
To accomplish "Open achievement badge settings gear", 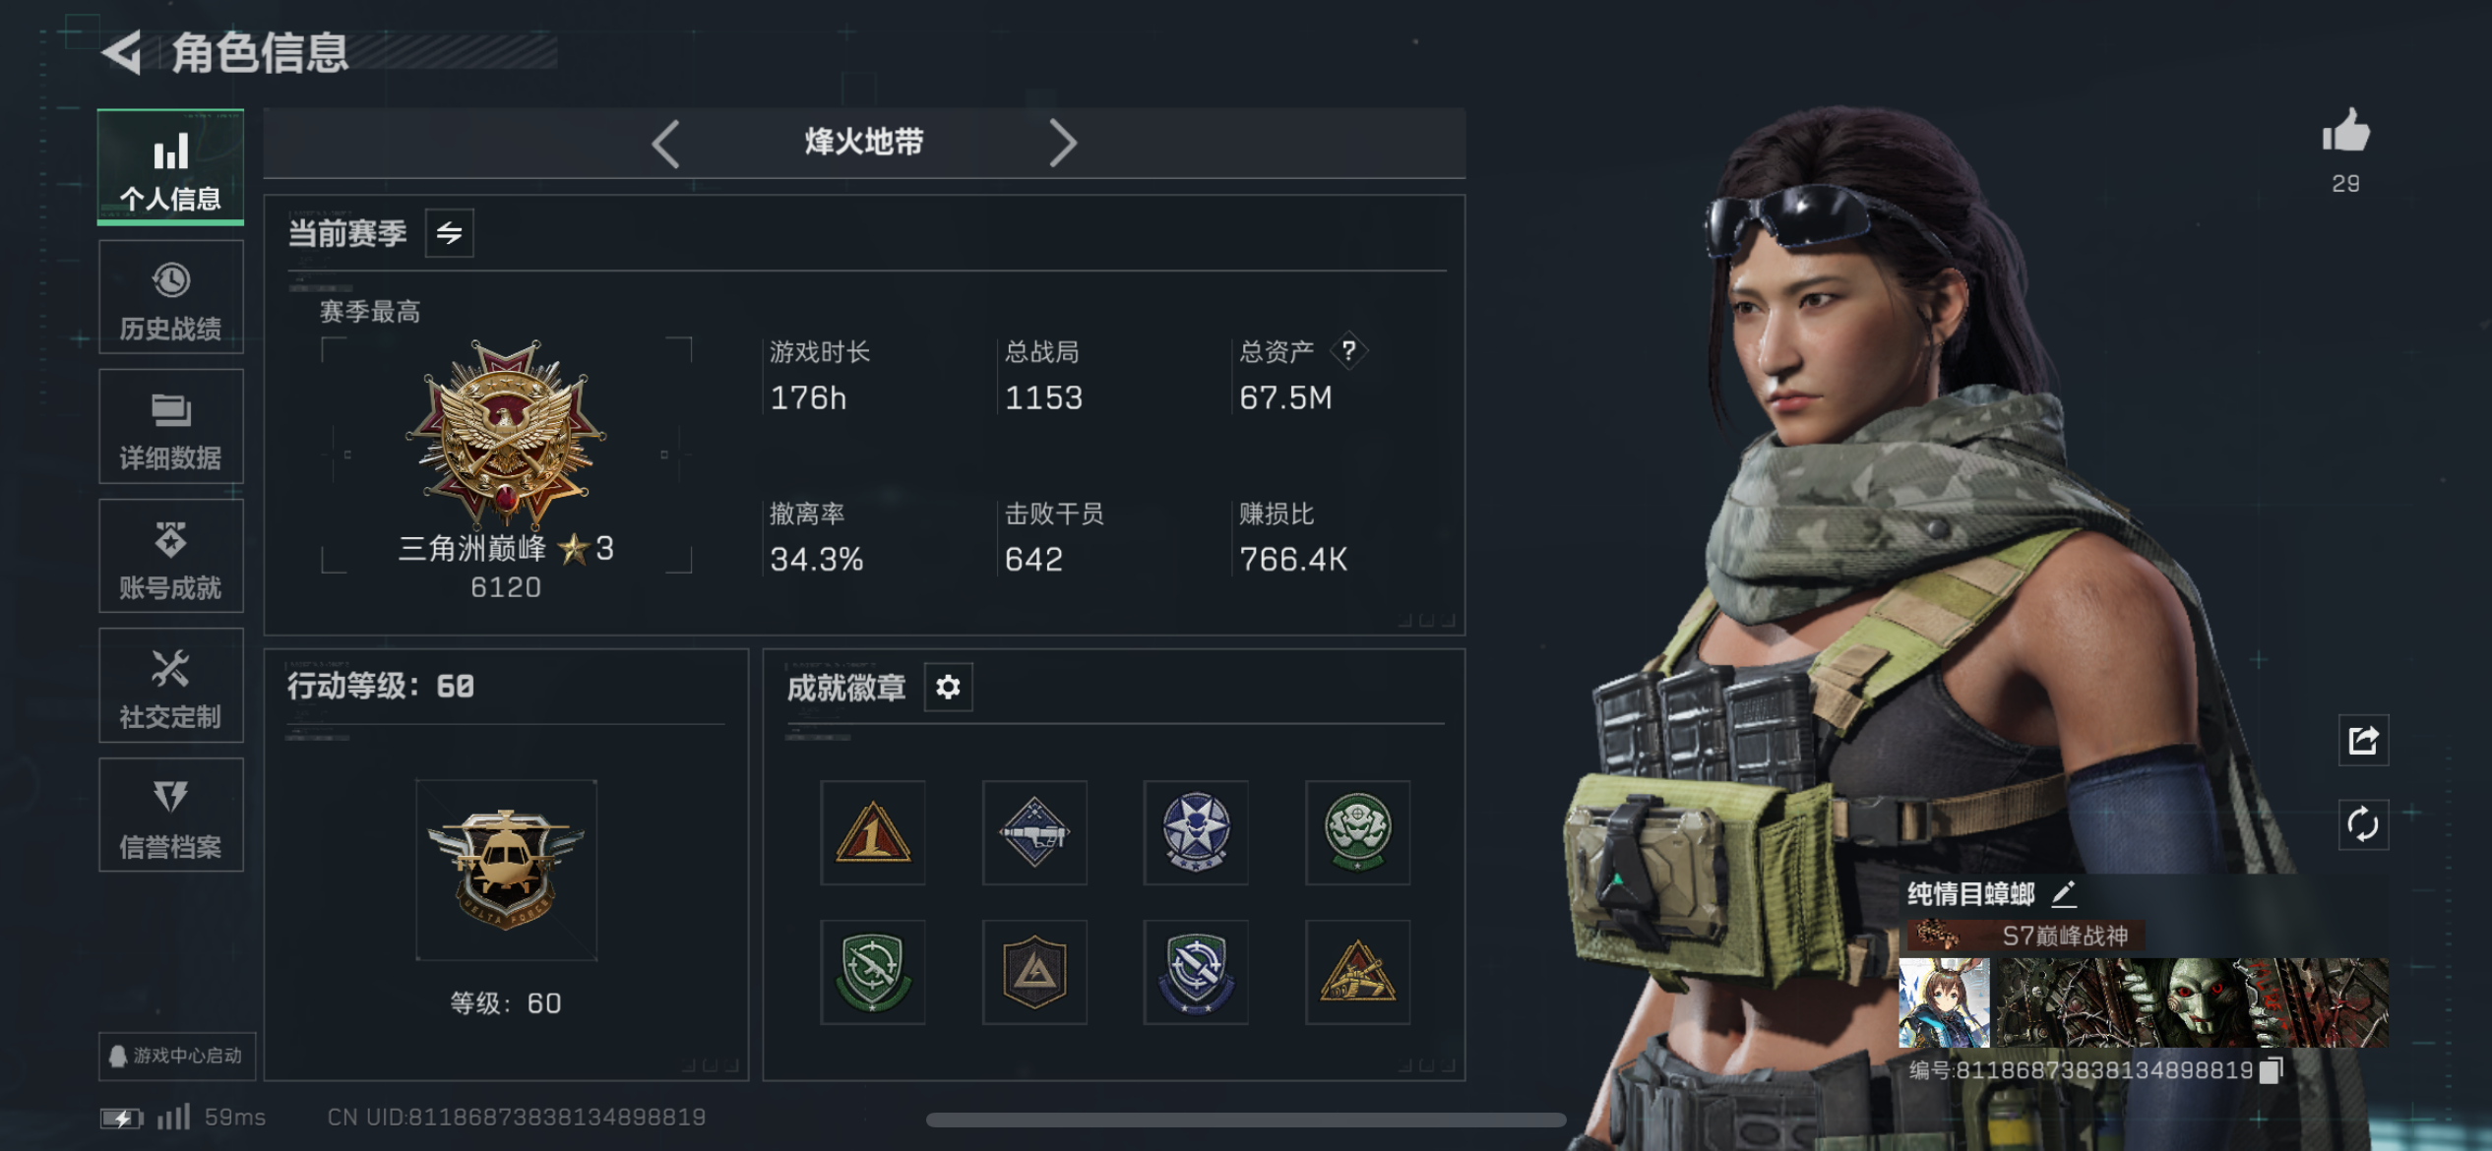I will [948, 687].
